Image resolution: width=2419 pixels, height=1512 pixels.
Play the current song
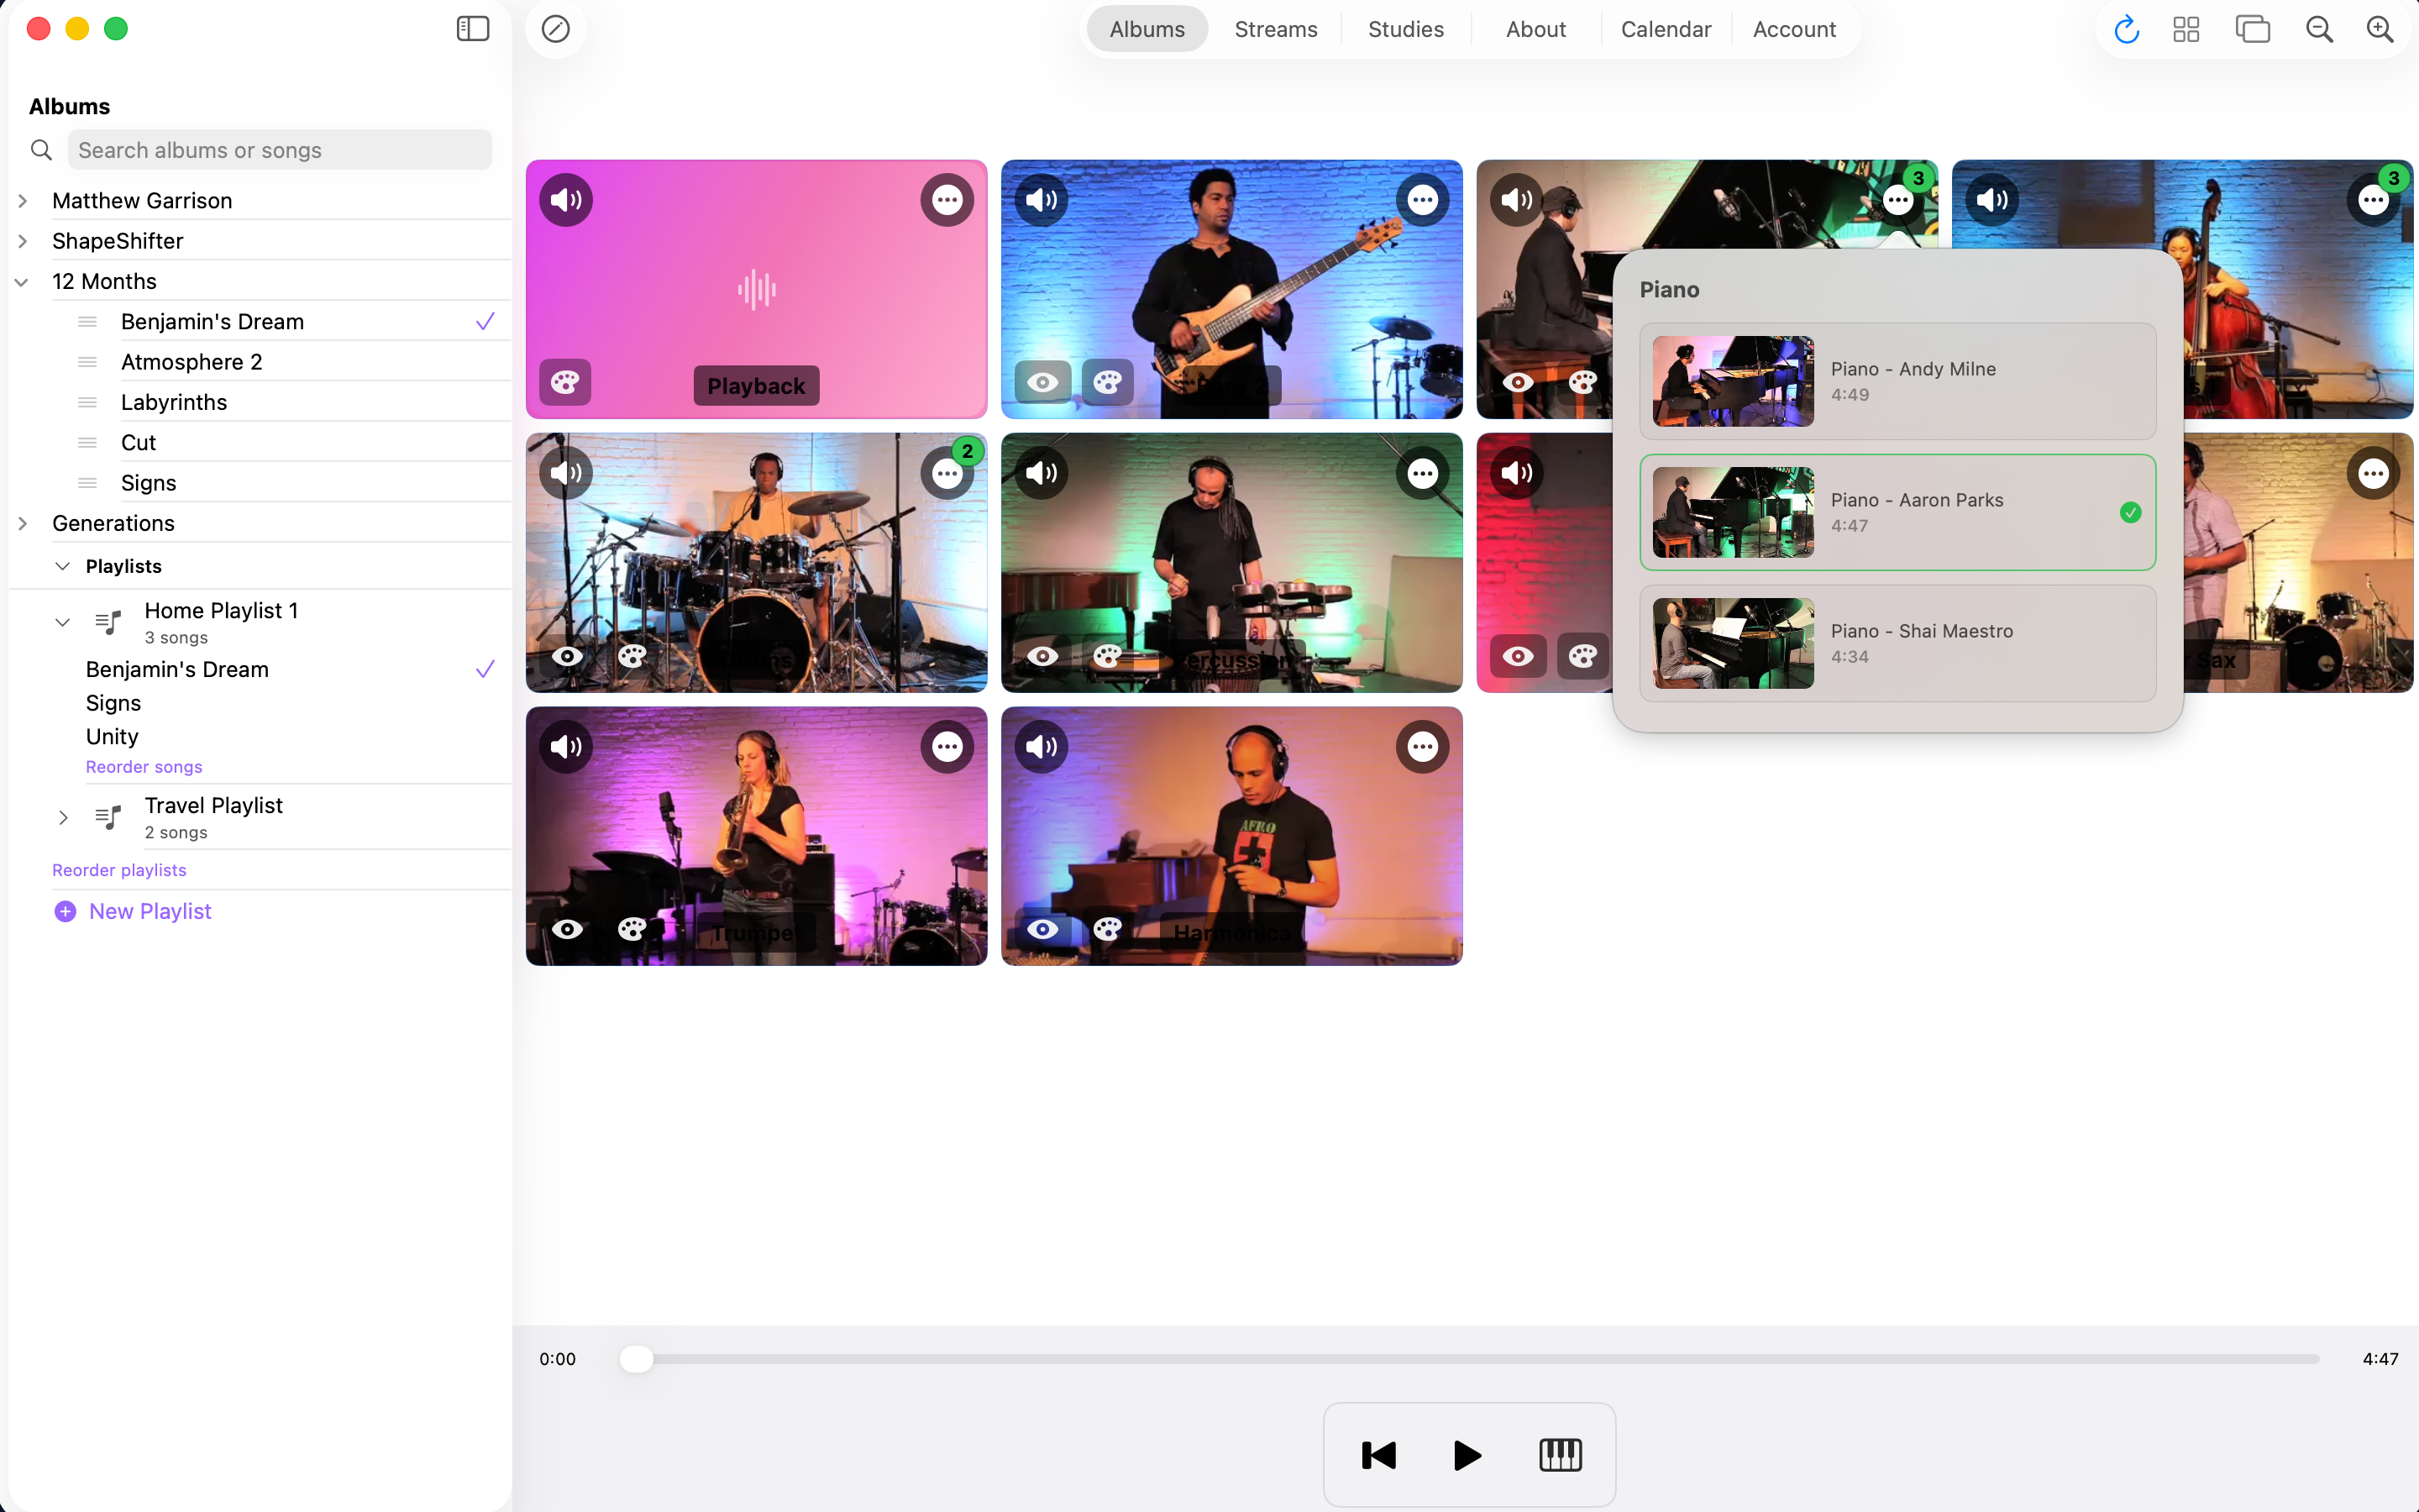1467,1455
